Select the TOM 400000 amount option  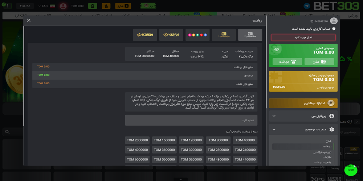pos(245,140)
